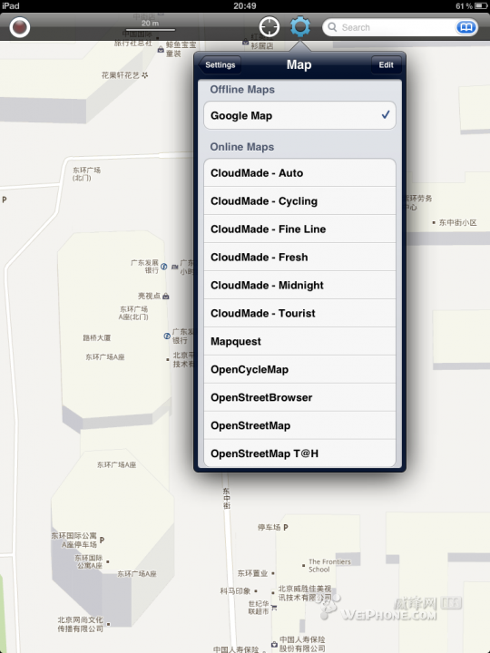Tap the 20 m map scale indicator
Screen dimensions: 490x653
tap(150, 25)
